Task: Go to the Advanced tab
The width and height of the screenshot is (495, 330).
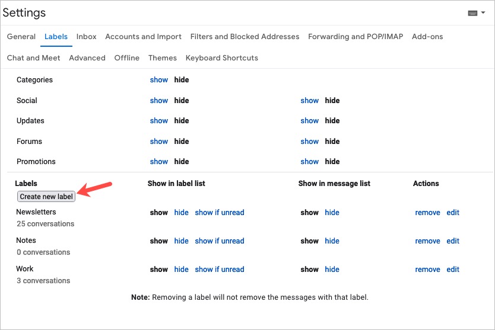Action: click(87, 58)
